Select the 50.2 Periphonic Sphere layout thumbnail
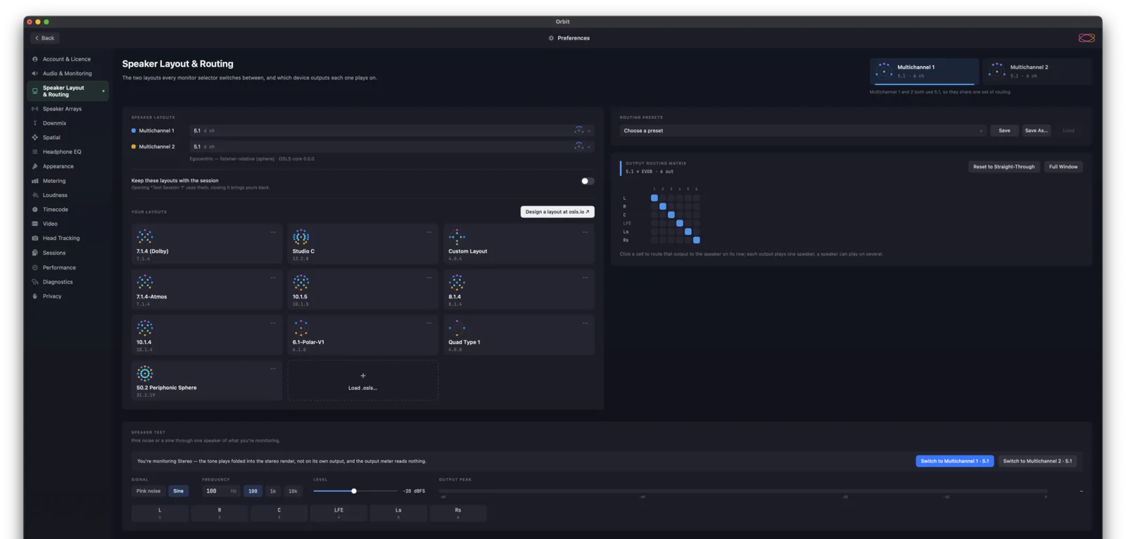Screen dimensions: 1126x539 145,373
